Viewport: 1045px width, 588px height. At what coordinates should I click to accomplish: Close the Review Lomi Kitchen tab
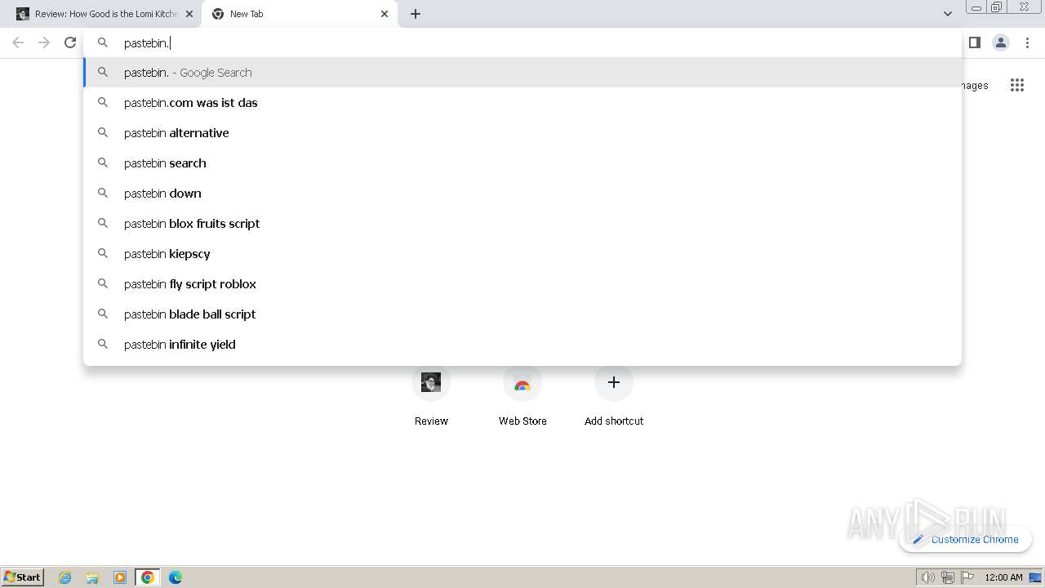pyautogui.click(x=189, y=14)
